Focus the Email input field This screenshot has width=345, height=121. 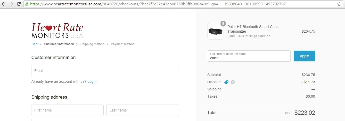point(105,71)
